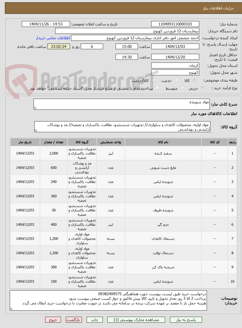The image size is (242, 328).
Task: Select the 'کالا' radio button
Action: point(195,80)
